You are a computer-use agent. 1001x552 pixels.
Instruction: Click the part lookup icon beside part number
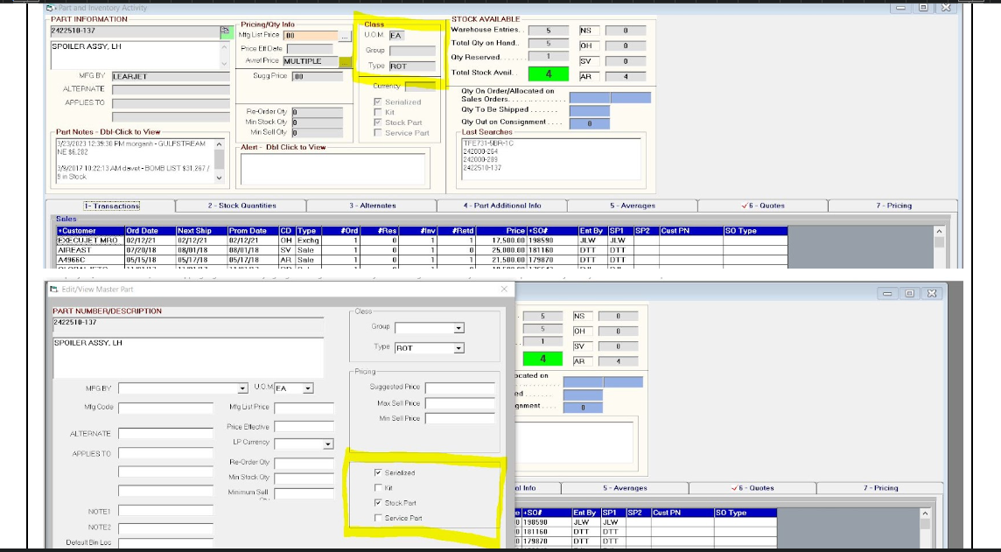[x=225, y=31]
